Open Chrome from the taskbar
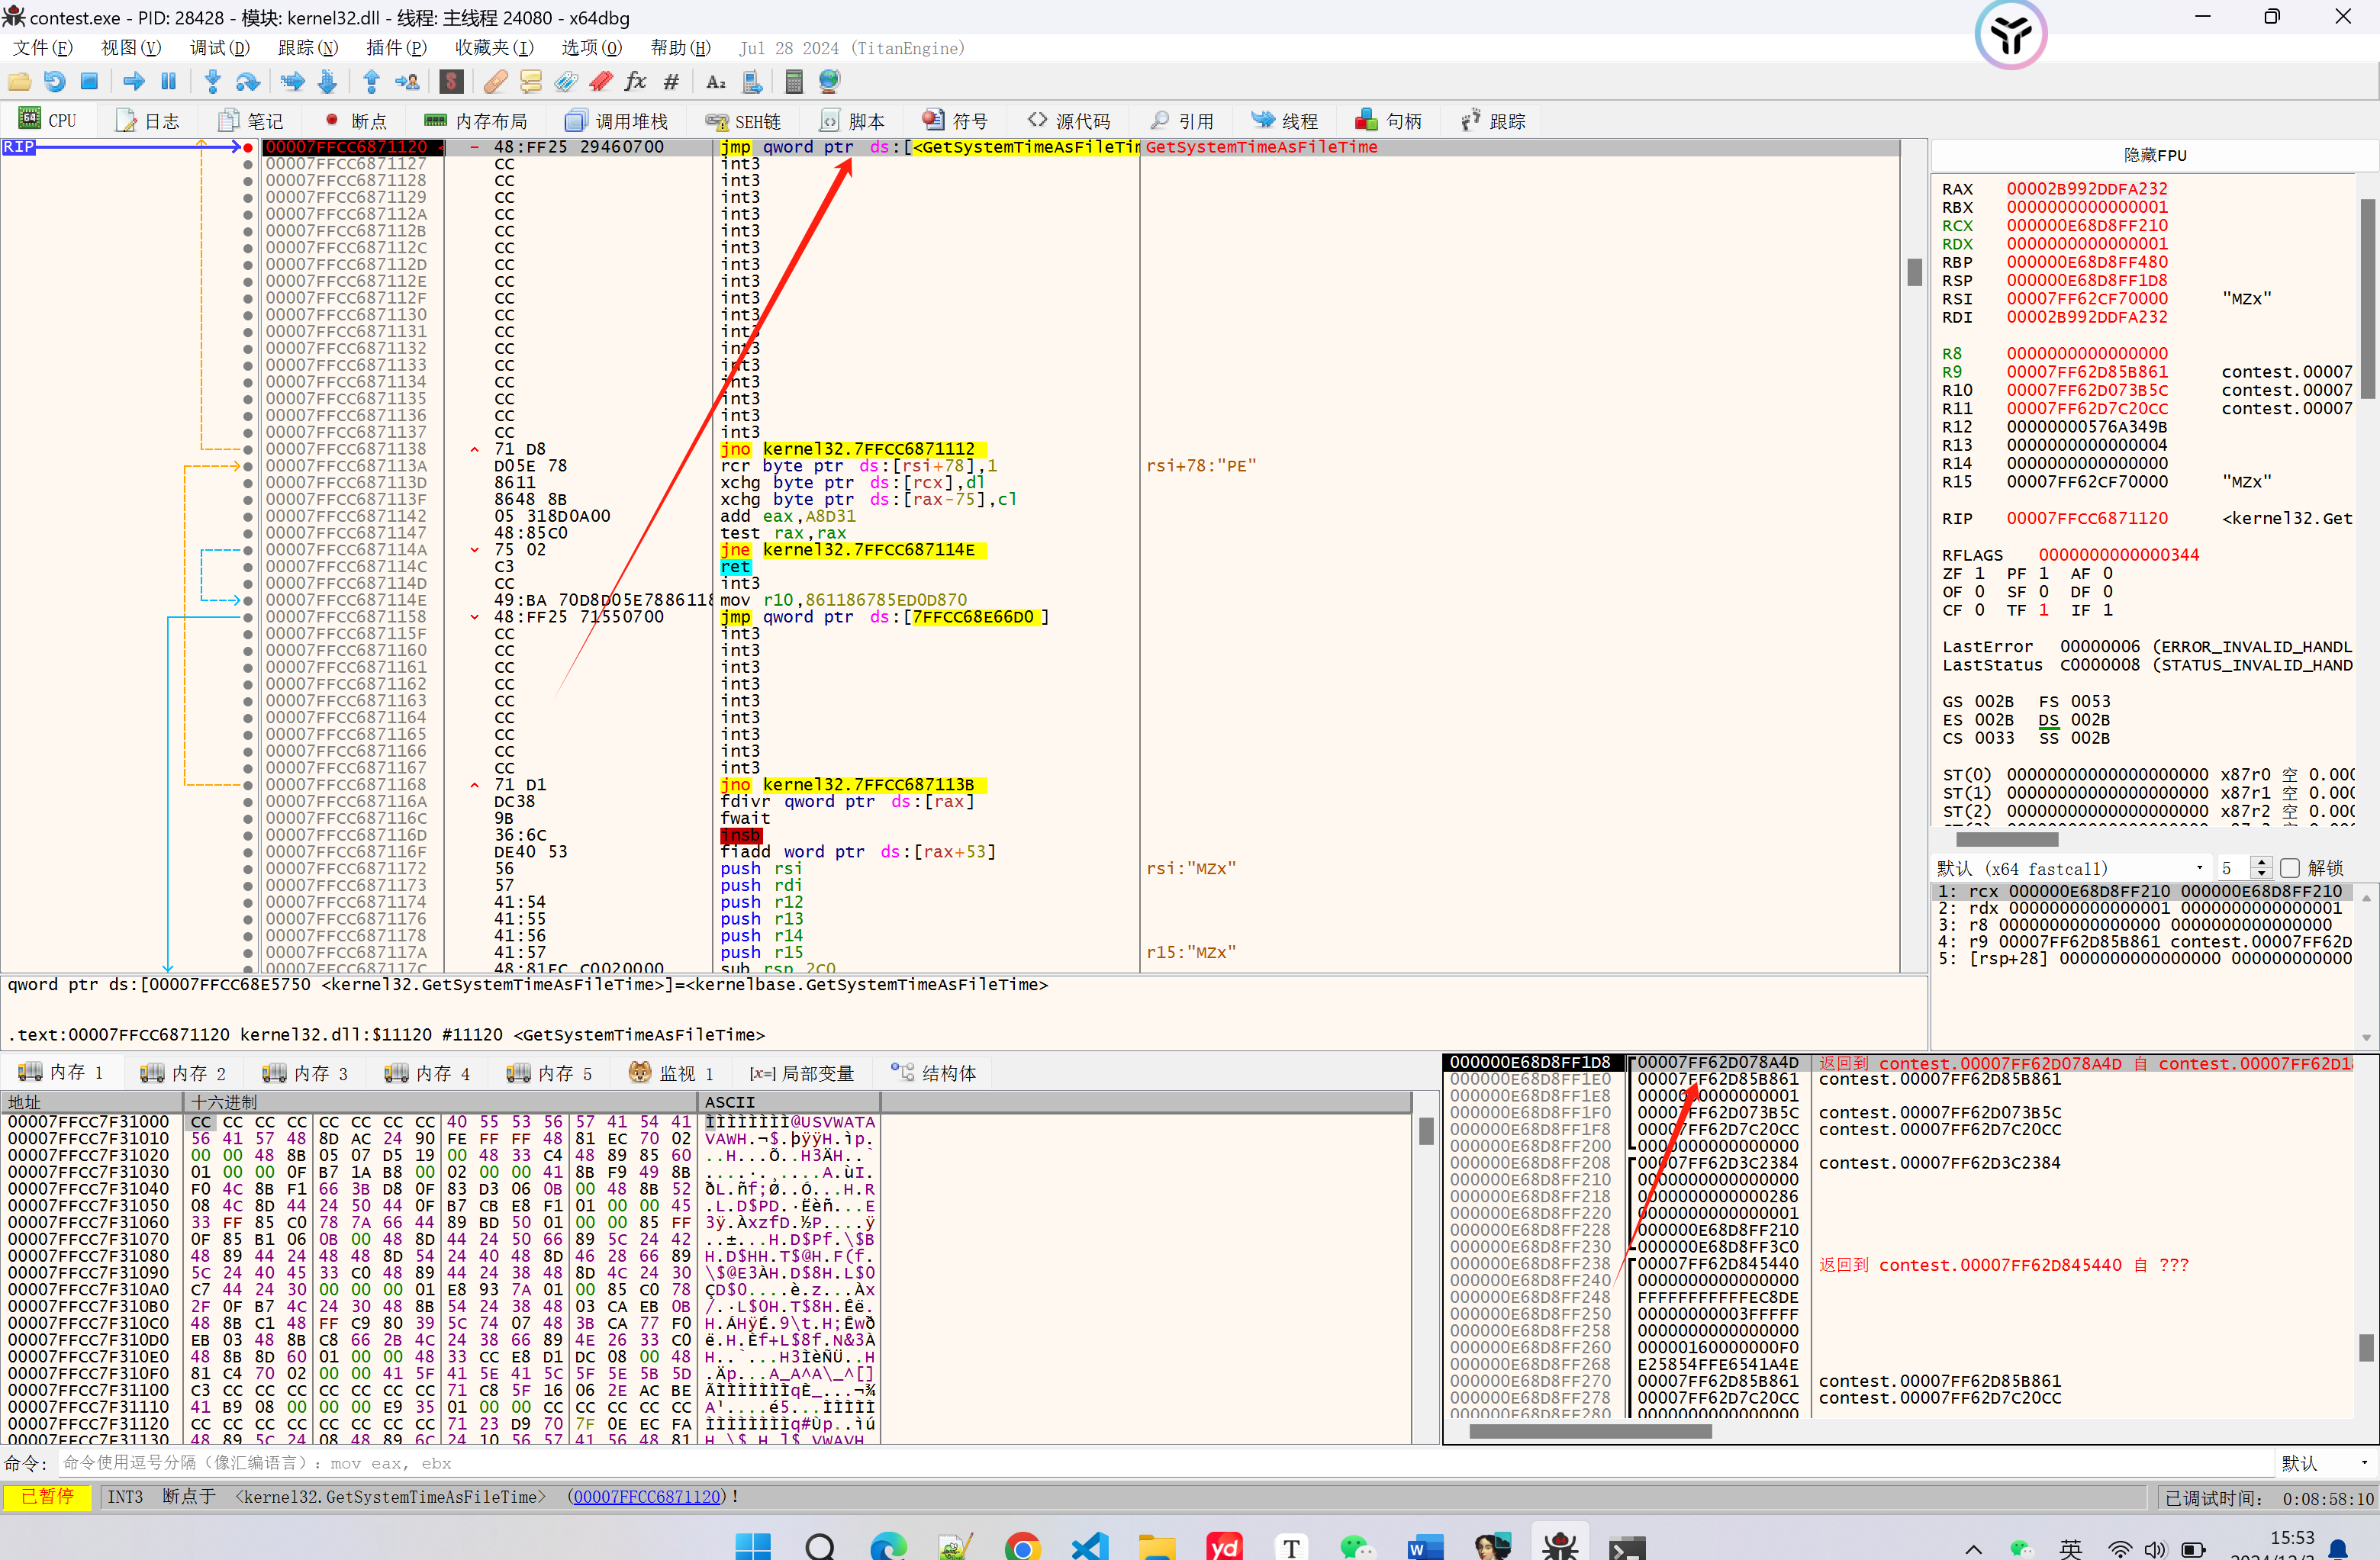 pos(1022,1546)
